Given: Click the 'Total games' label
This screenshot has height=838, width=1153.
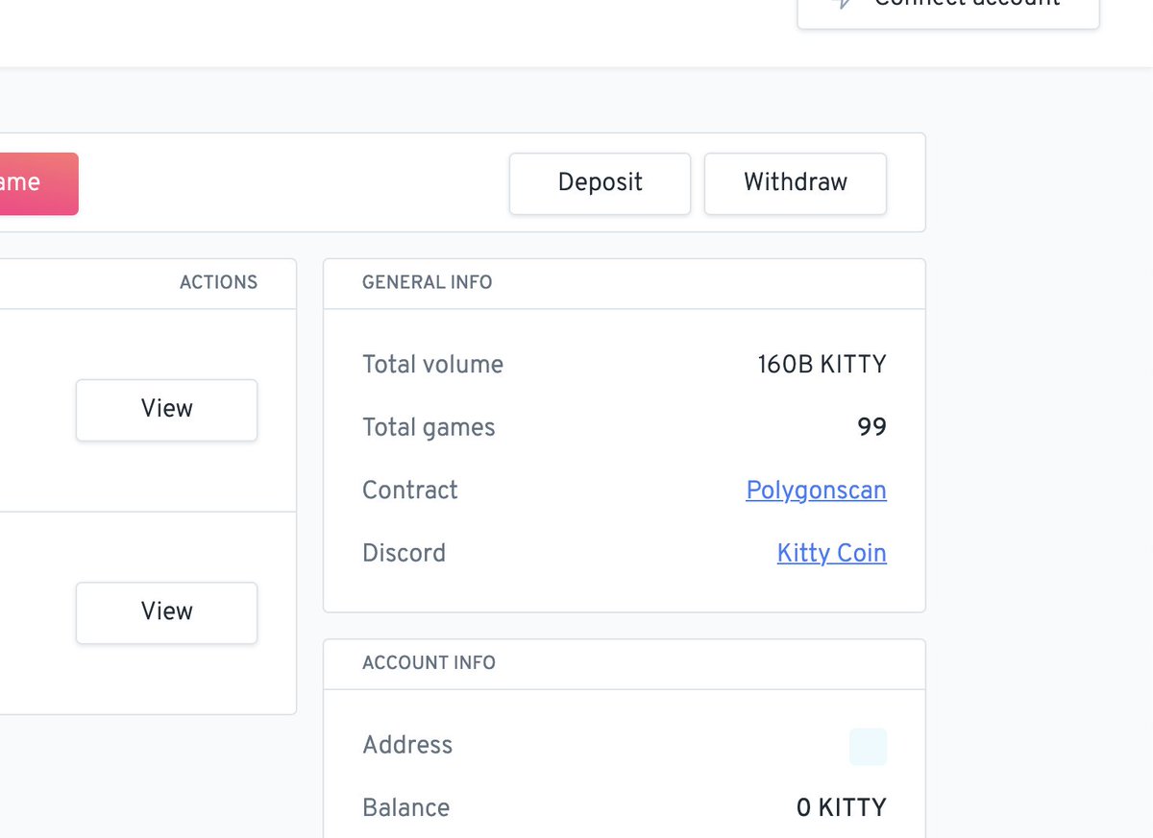Looking at the screenshot, I should pos(429,427).
